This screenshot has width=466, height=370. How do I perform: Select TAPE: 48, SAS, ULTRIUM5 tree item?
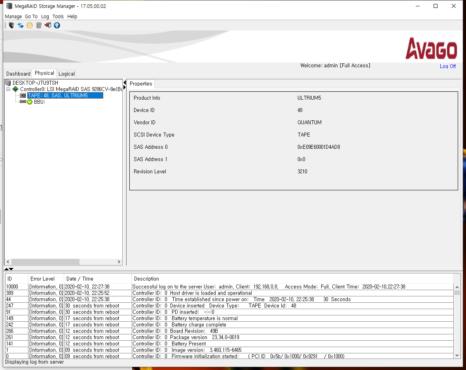pos(65,95)
